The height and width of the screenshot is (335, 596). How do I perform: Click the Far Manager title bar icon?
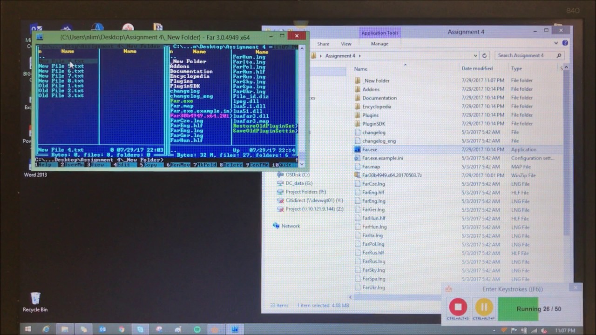[40, 37]
